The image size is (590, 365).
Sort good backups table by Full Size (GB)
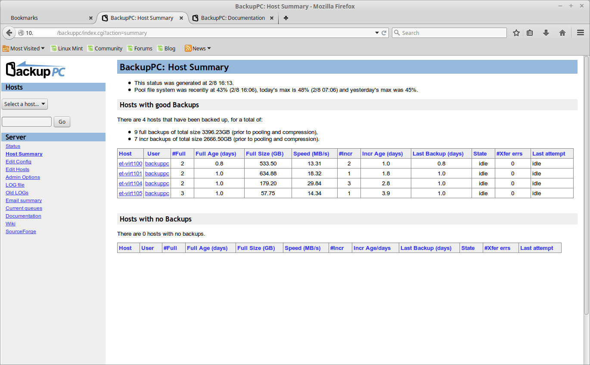pyautogui.click(x=264, y=154)
